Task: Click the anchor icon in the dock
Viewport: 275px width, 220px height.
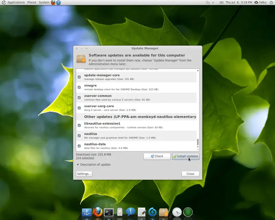Action: tap(86, 212)
